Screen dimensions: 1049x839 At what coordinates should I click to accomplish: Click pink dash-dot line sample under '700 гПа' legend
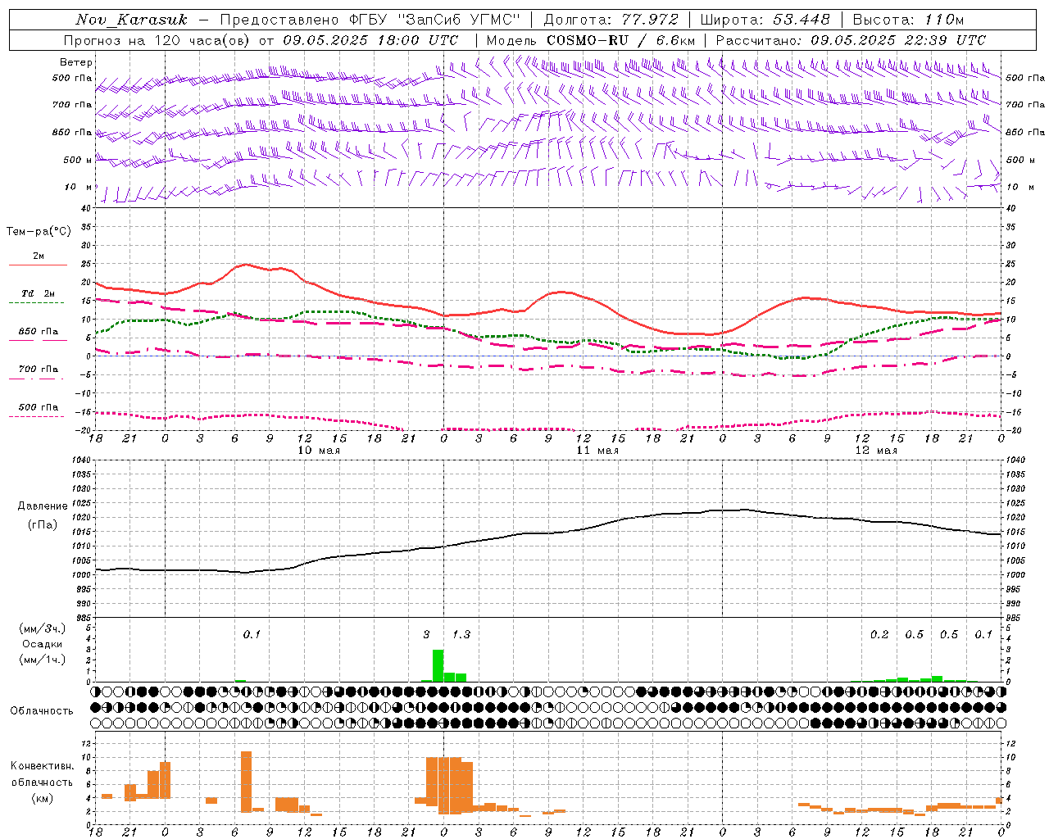click(x=37, y=379)
